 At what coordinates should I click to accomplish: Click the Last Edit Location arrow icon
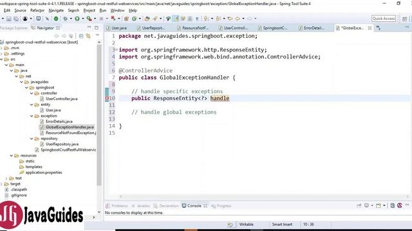[x=230, y=19]
